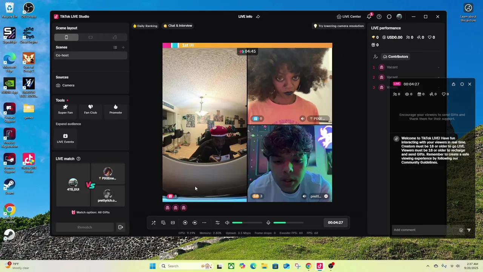Open the media and music icon in control bar
The width and height of the screenshot is (483, 272).
163,223
